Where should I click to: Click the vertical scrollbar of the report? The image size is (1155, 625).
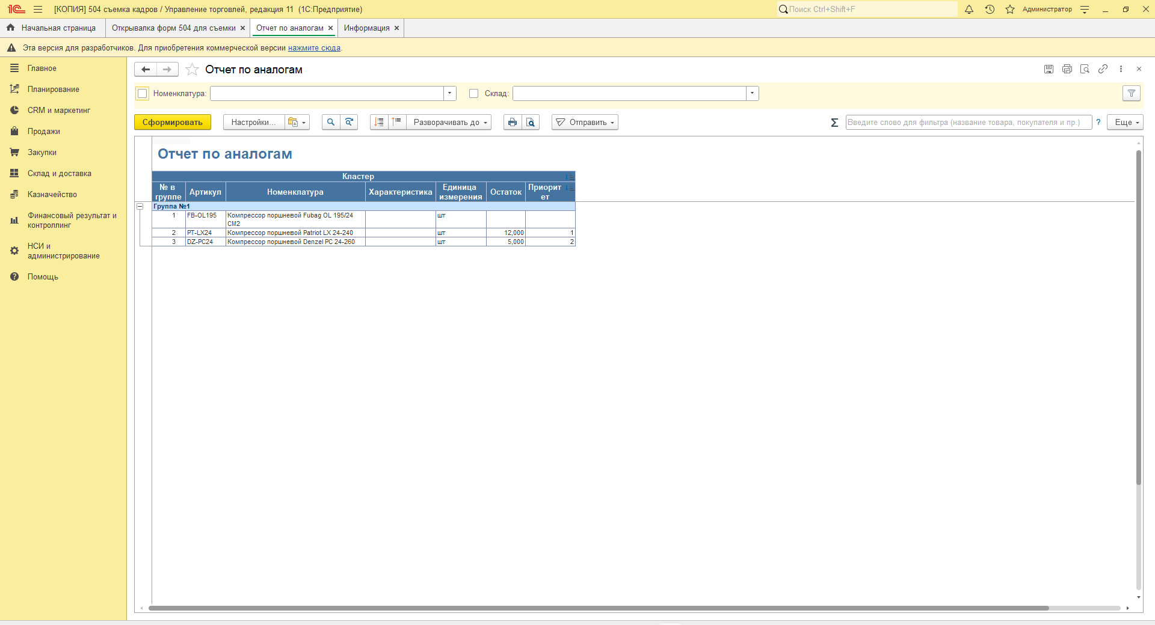click(1138, 319)
